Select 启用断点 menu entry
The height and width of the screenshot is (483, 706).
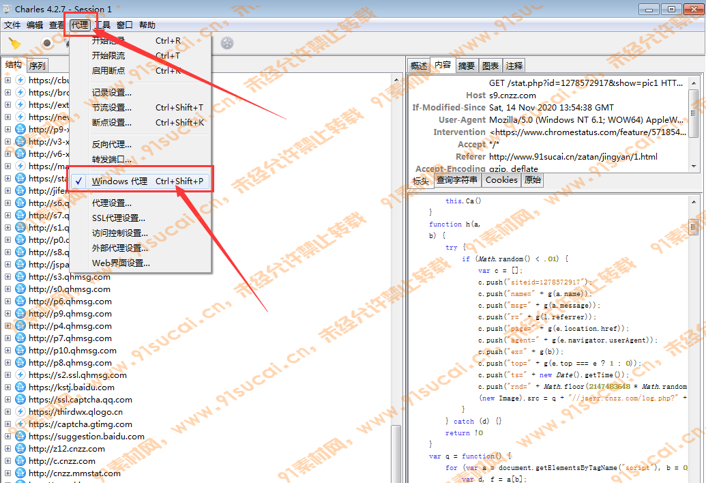point(140,71)
